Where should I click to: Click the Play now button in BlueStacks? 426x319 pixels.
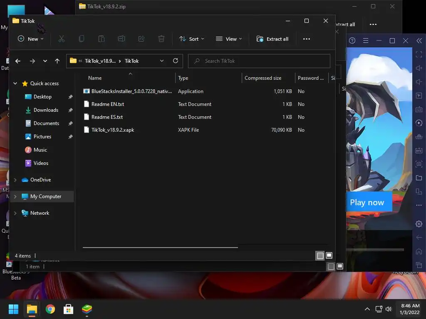click(x=369, y=202)
